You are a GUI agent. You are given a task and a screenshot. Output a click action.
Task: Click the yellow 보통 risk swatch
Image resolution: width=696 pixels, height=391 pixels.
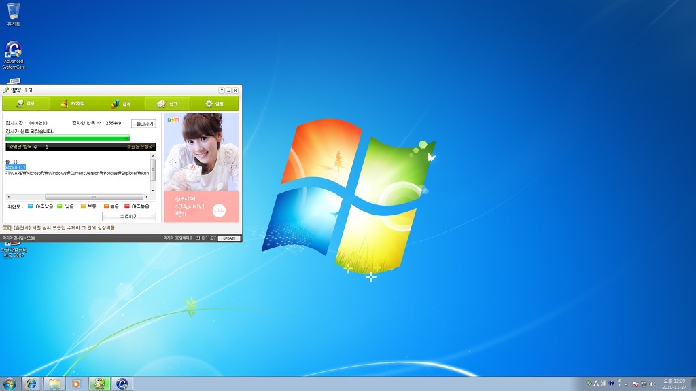83,206
